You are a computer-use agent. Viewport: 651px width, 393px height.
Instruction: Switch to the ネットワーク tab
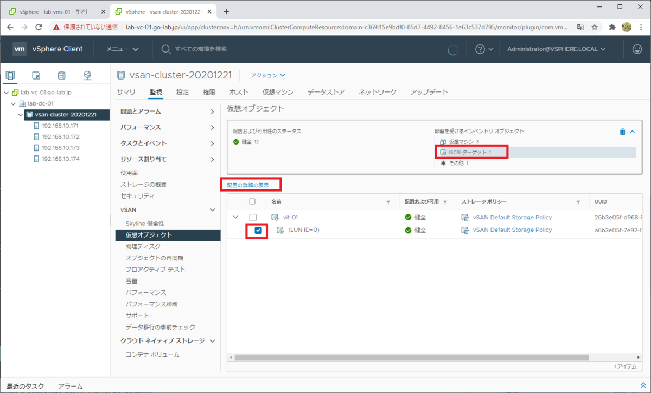pyautogui.click(x=378, y=92)
